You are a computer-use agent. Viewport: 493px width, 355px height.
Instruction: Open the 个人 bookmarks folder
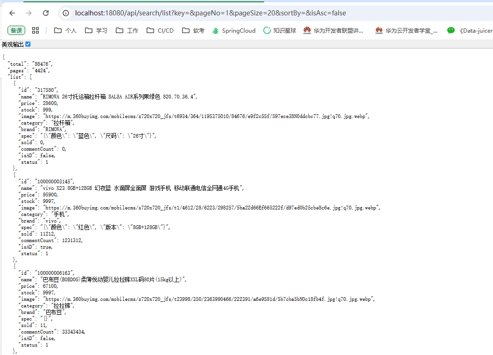64,30
